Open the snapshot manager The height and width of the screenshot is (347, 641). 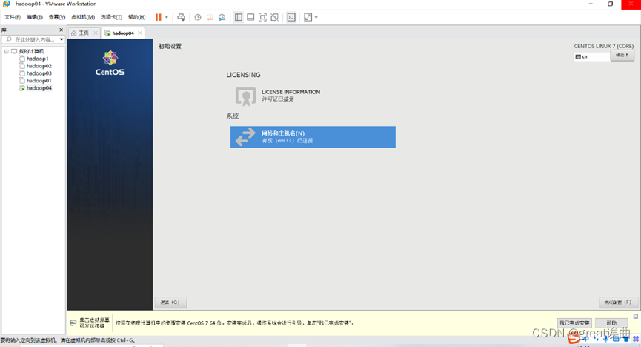222,17
